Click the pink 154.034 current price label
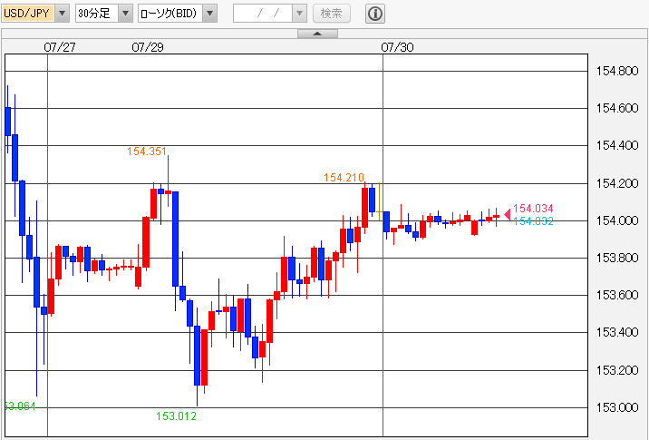Image resolution: width=649 pixels, height=440 pixels. (x=533, y=209)
